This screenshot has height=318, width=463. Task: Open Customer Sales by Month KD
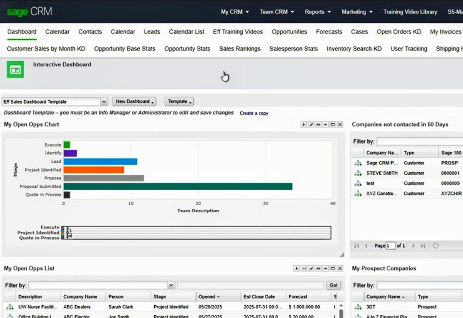46,49
